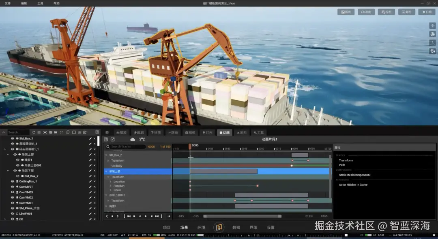Click the globe icon on viewport right side
The image size is (438, 239).
point(432,34)
